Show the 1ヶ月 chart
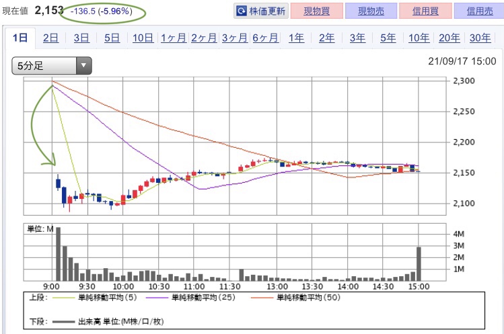This screenshot has width=504, height=334. 174,38
